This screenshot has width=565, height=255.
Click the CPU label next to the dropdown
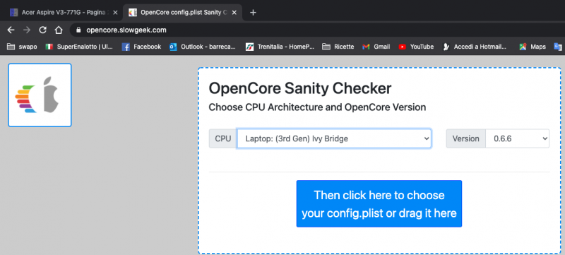click(x=223, y=138)
